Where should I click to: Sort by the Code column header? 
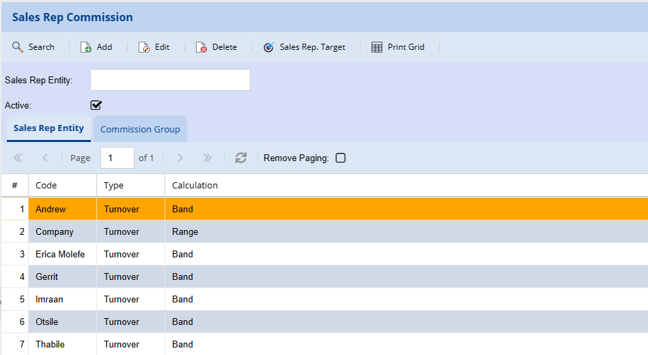46,185
